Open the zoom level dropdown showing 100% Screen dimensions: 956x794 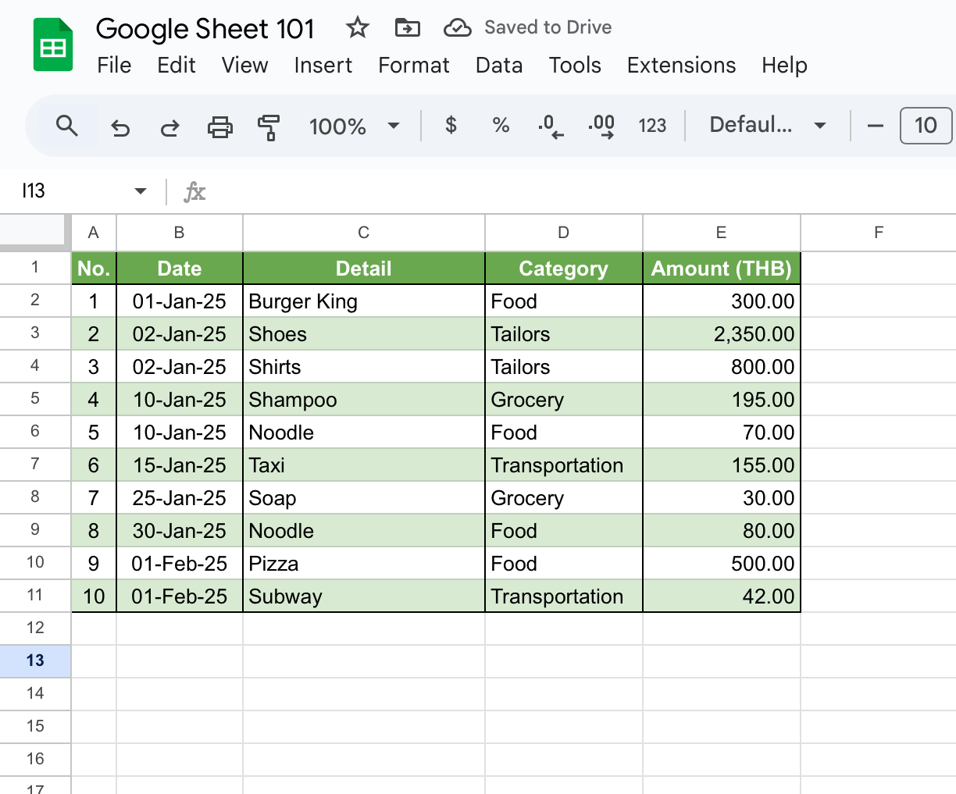coord(355,125)
